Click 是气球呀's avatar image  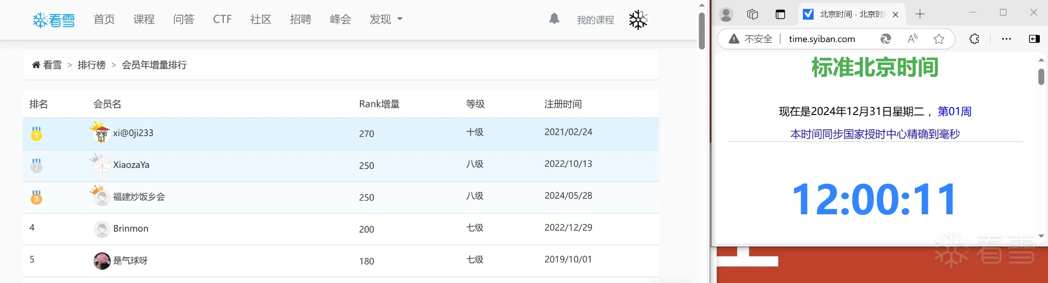[x=102, y=261]
